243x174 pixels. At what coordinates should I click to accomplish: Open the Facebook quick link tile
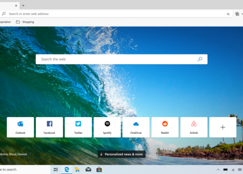pos(49,127)
